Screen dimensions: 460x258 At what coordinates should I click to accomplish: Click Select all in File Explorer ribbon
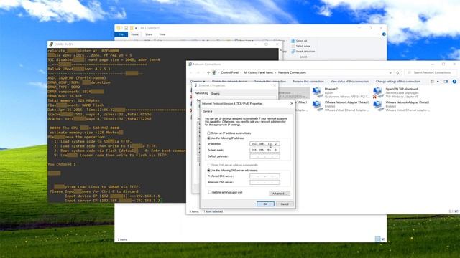click(299, 41)
